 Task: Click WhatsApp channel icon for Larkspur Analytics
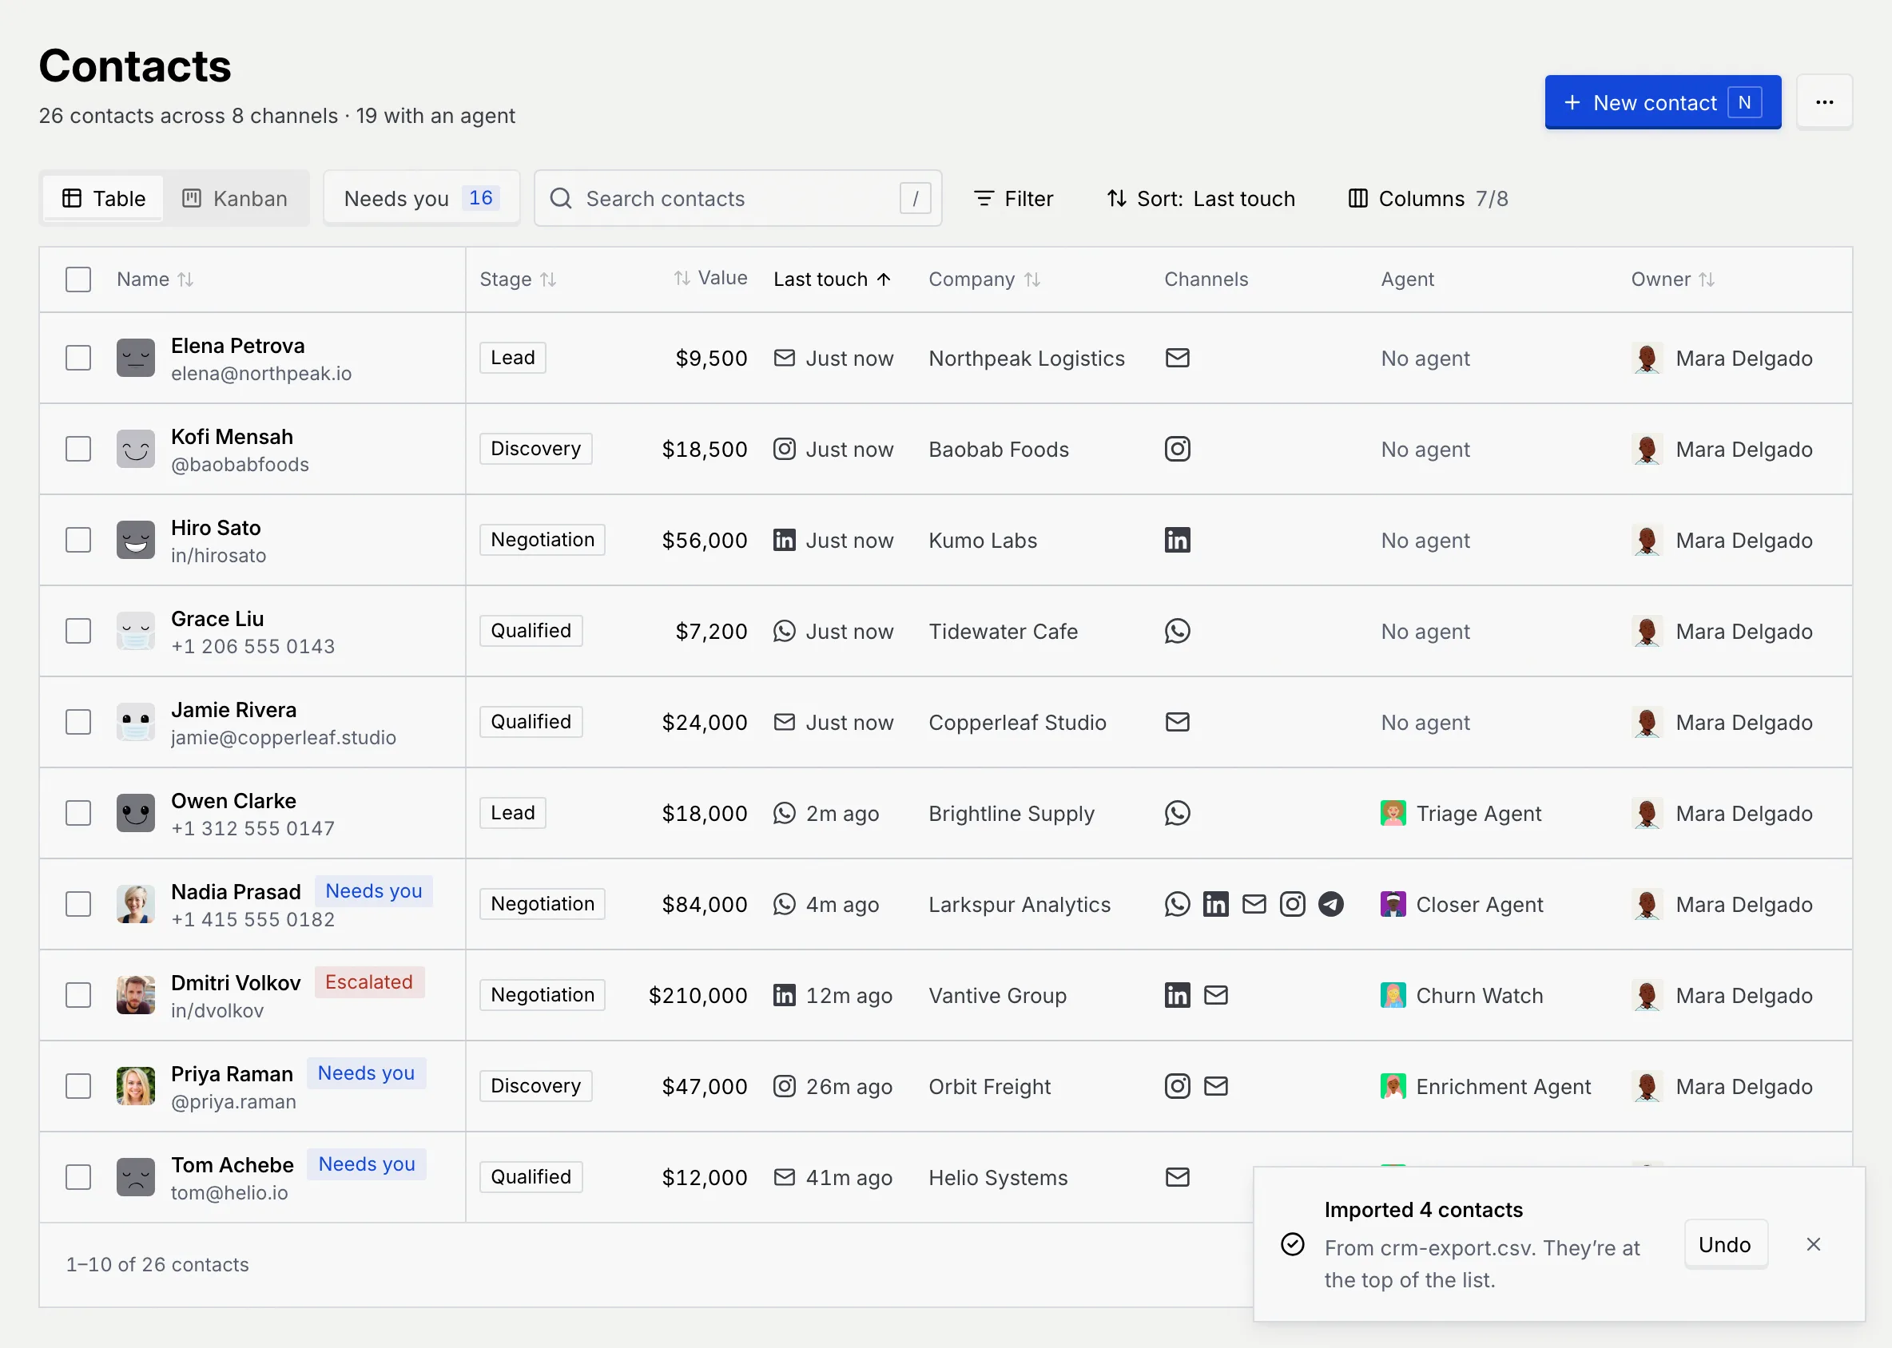click(x=1177, y=904)
